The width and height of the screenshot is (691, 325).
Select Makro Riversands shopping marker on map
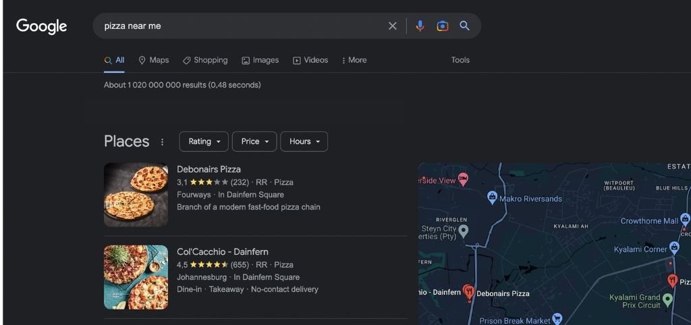492,198
